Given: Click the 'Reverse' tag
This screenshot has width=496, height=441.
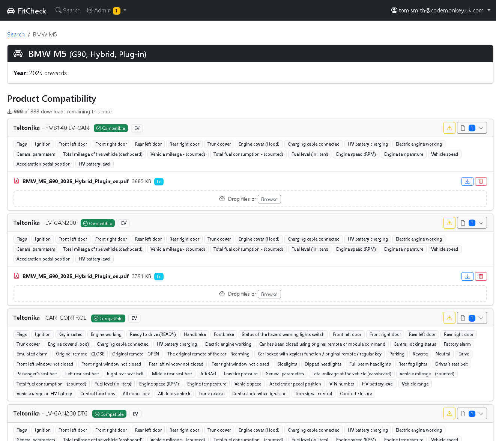Looking at the screenshot, I should click(420, 354).
